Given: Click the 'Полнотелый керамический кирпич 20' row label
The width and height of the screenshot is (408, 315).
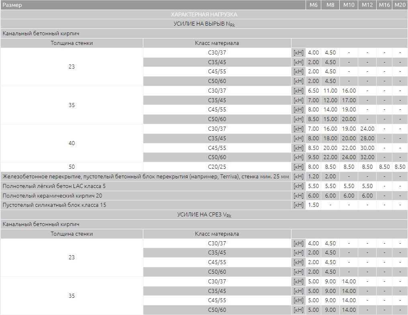Looking at the screenshot, I should tap(52, 196).
